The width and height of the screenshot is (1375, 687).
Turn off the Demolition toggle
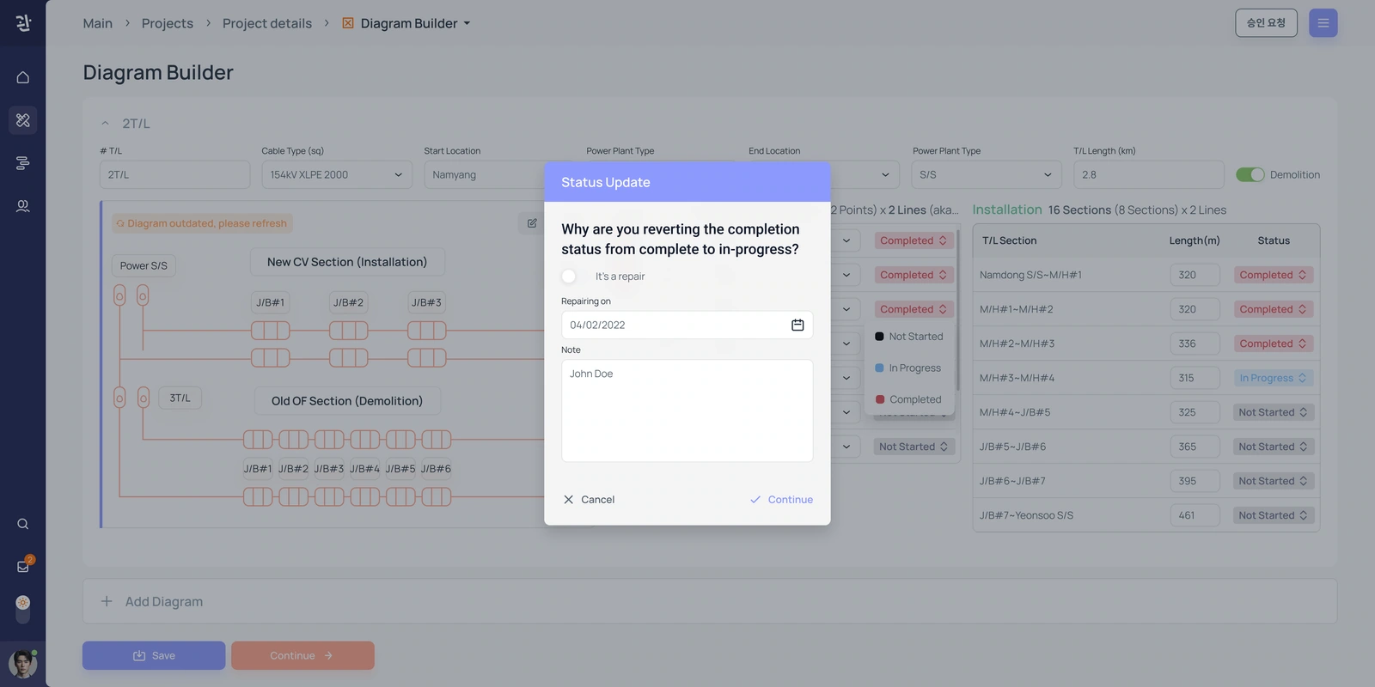pos(1250,174)
